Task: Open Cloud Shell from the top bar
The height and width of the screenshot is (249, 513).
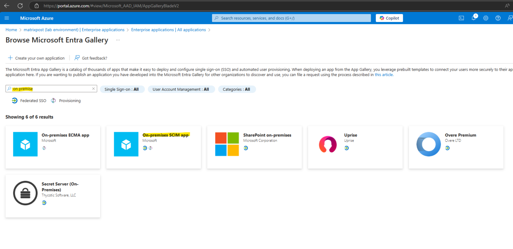Action: (x=461, y=18)
